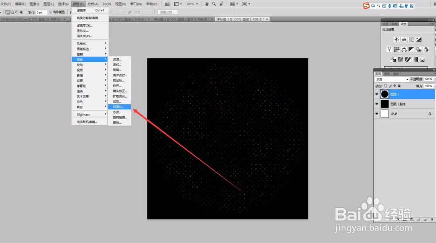Add a Levels adjustment

(x=404, y=40)
